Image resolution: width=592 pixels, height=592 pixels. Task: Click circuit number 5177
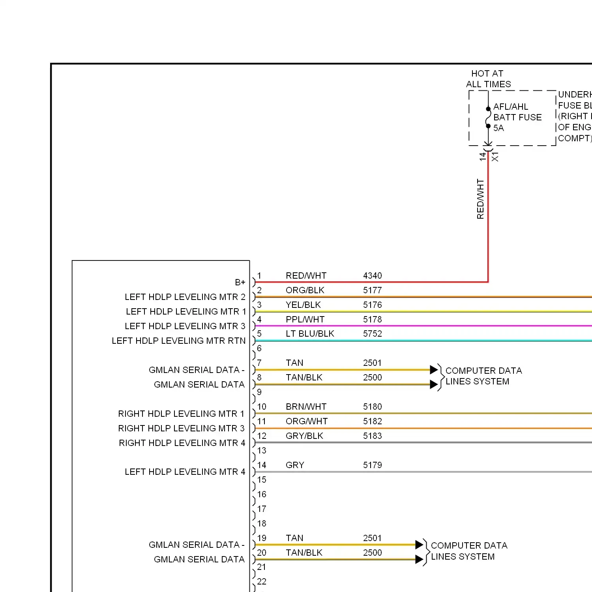(x=372, y=290)
